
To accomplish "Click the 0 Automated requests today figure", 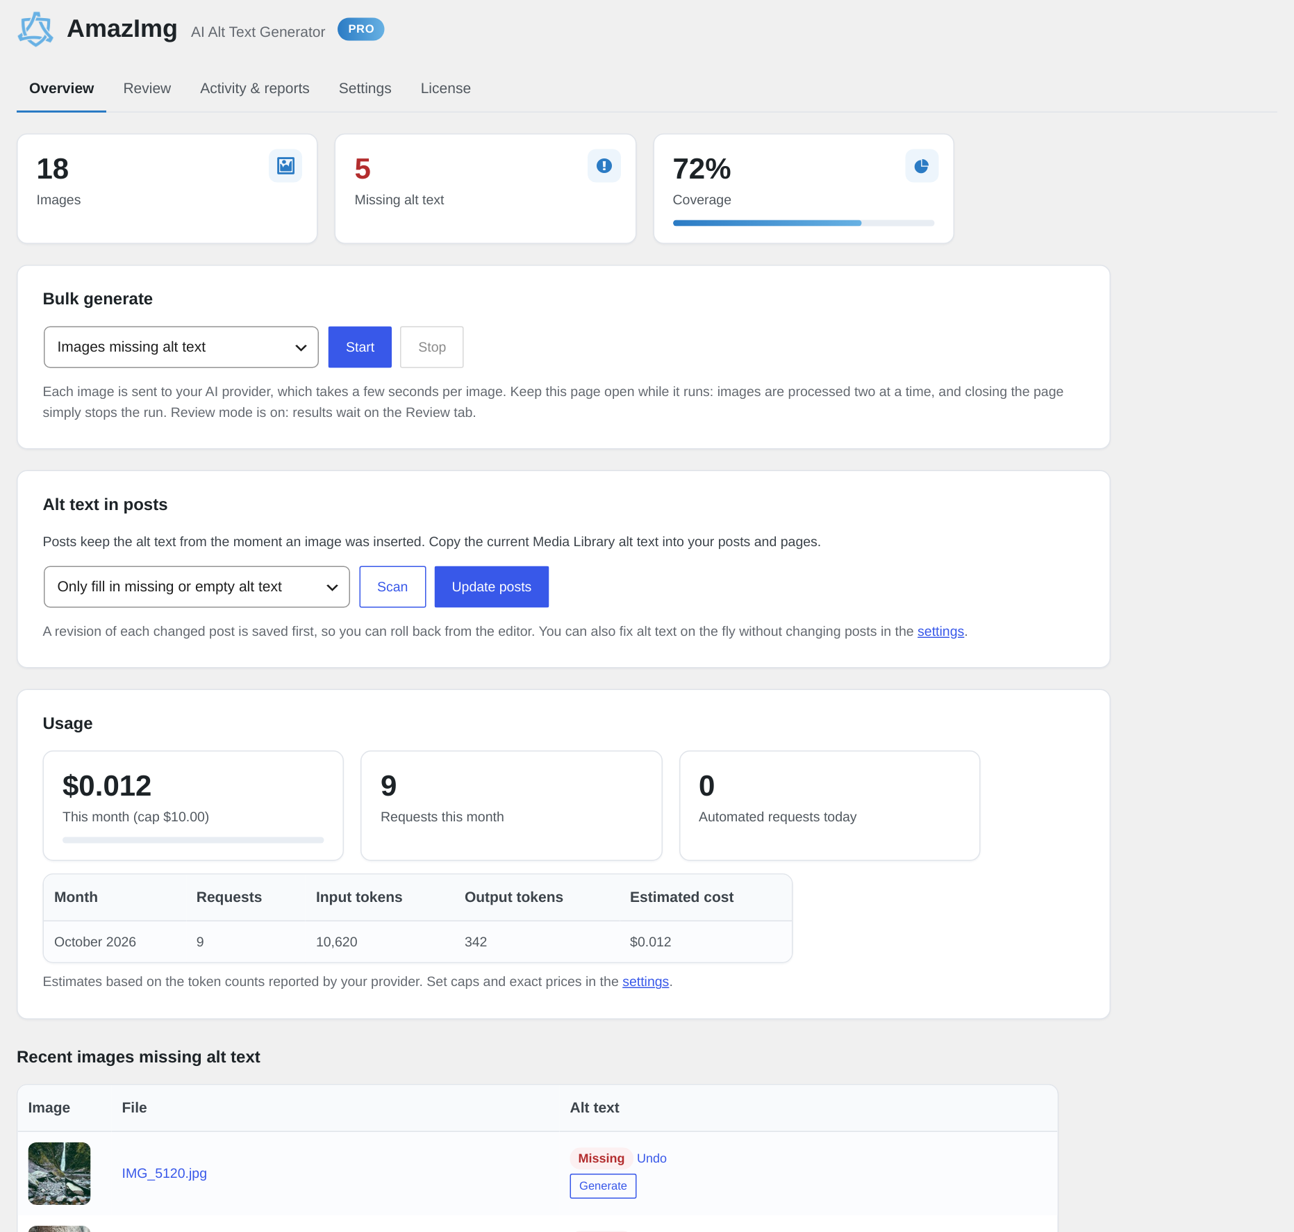I will pyautogui.click(x=706, y=786).
